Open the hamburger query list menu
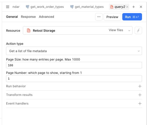The image size is (147, 125). [x=8, y=7]
